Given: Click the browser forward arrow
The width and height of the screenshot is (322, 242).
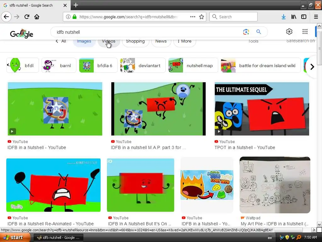Looking at the screenshot, I should pyautogui.click(x=17, y=17).
